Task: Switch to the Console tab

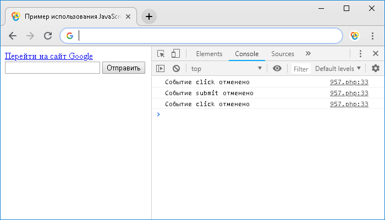Action: [x=247, y=54]
